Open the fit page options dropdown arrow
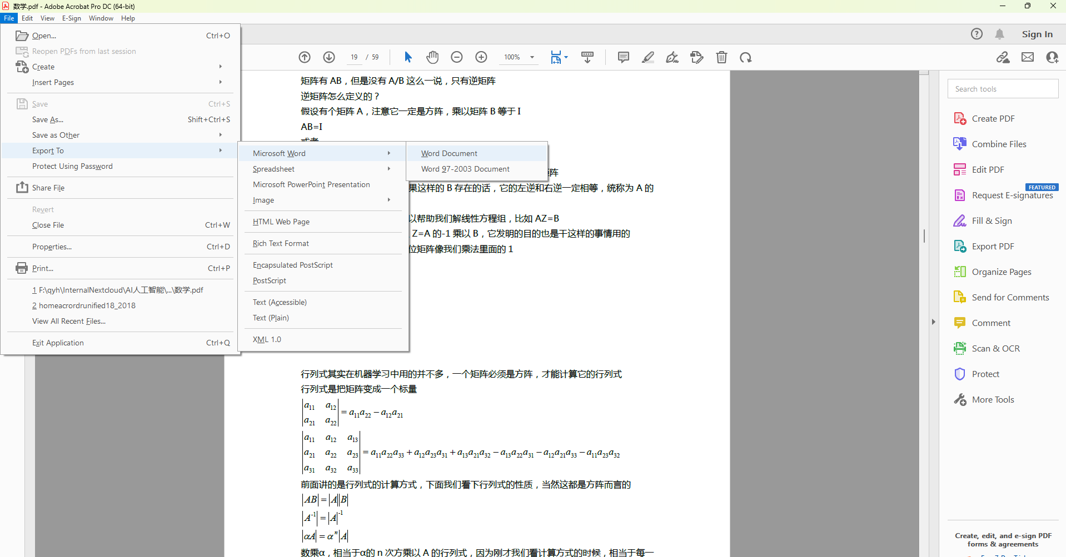 566,57
